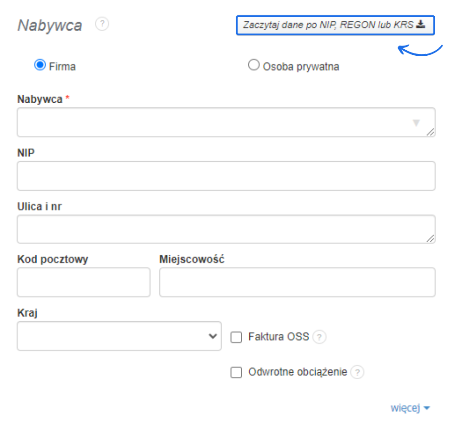Enable the Odwrotne obciążenie checkbox
Viewport: 451px width, 429px height.
[x=236, y=372]
